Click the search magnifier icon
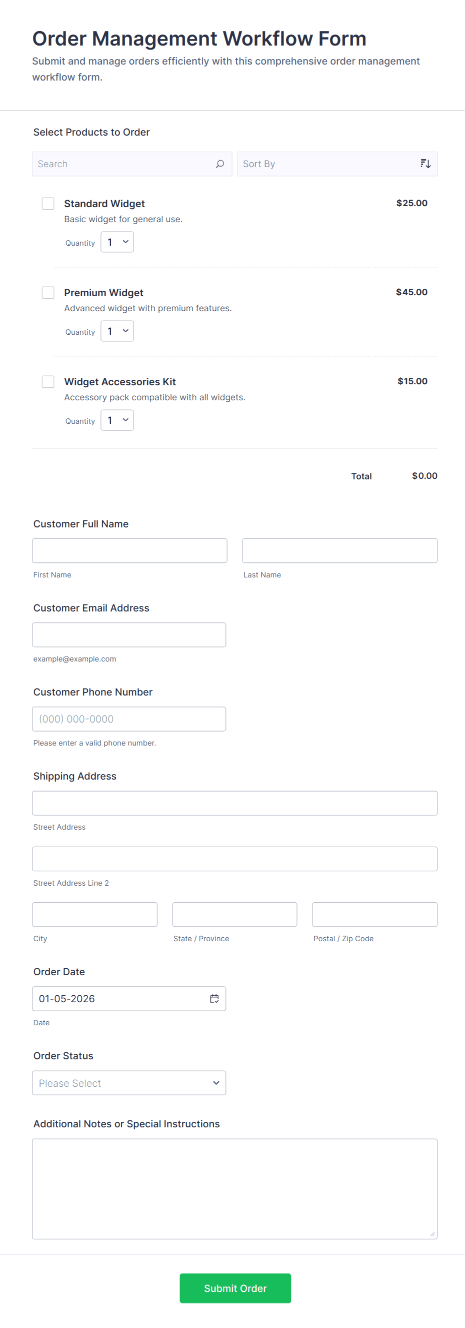Image resolution: width=465 pixels, height=1328 pixels. (220, 164)
